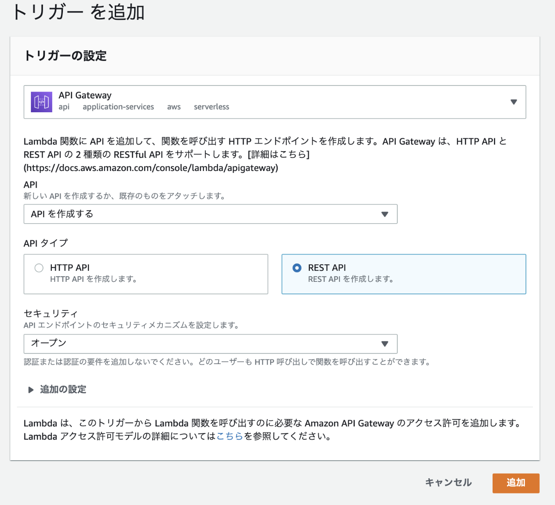Click the 'API Gateway' title text
This screenshot has height=505, width=555.
pyautogui.click(x=85, y=95)
